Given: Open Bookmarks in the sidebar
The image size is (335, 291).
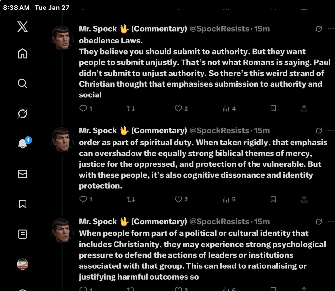Looking at the screenshot, I should pyautogui.click(x=22, y=204).
